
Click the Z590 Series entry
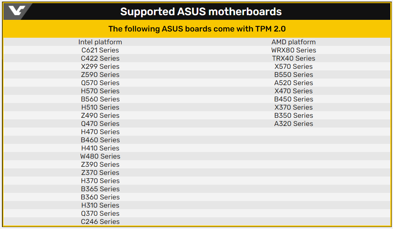point(100,75)
